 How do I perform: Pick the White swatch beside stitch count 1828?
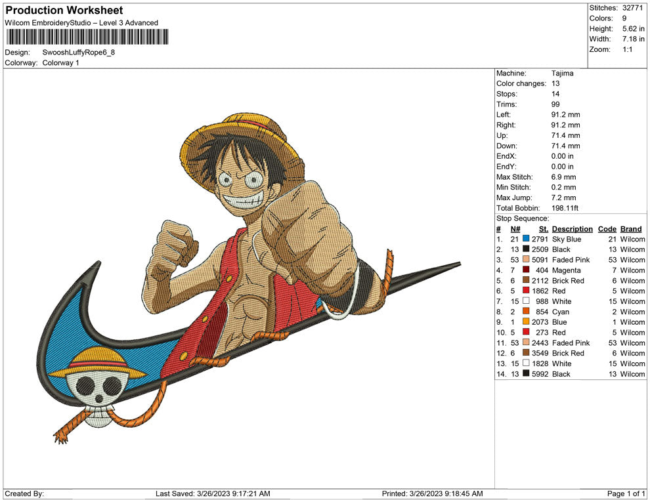526,364
